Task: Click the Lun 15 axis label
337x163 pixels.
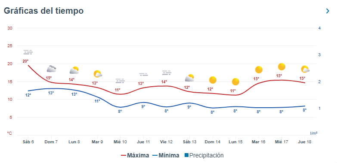Action: pyautogui.click(x=235, y=142)
